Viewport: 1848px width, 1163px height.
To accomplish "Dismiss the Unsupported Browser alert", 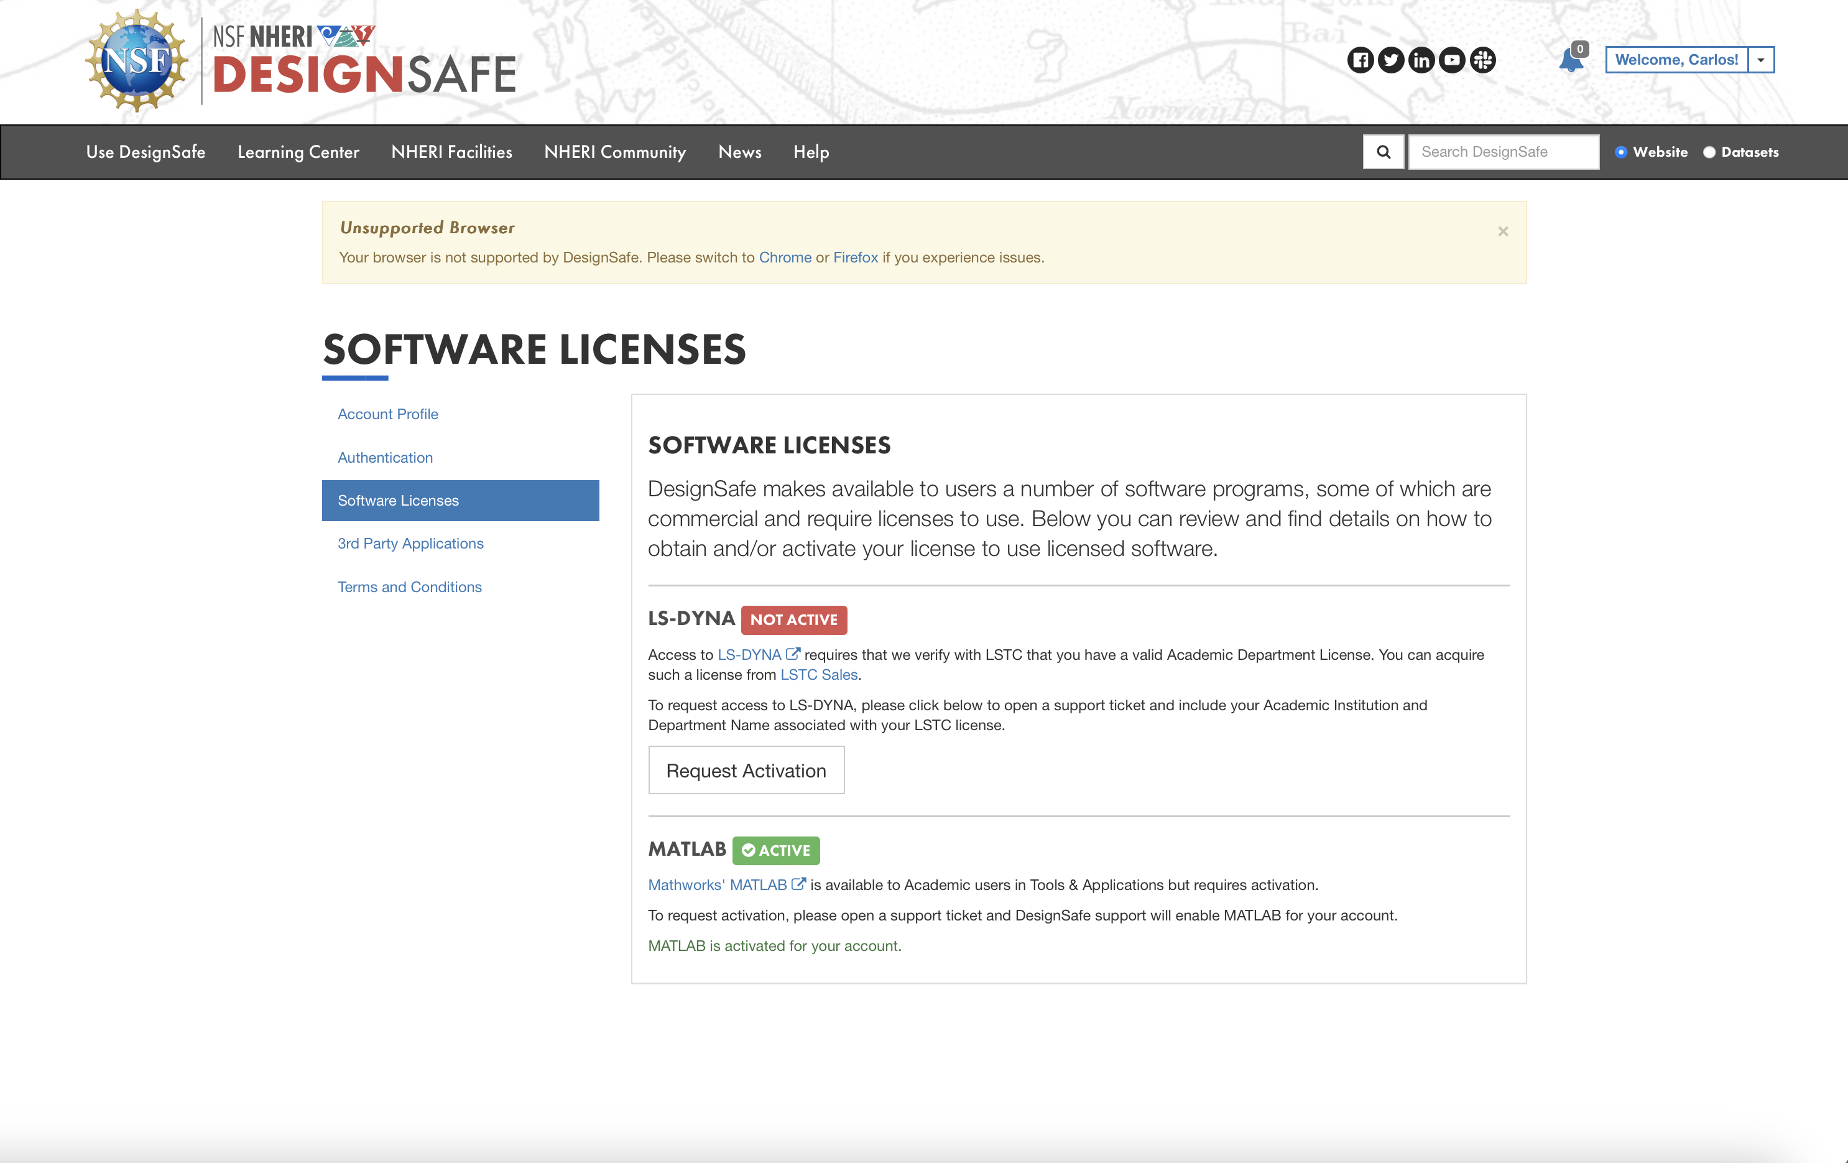I will [1503, 231].
